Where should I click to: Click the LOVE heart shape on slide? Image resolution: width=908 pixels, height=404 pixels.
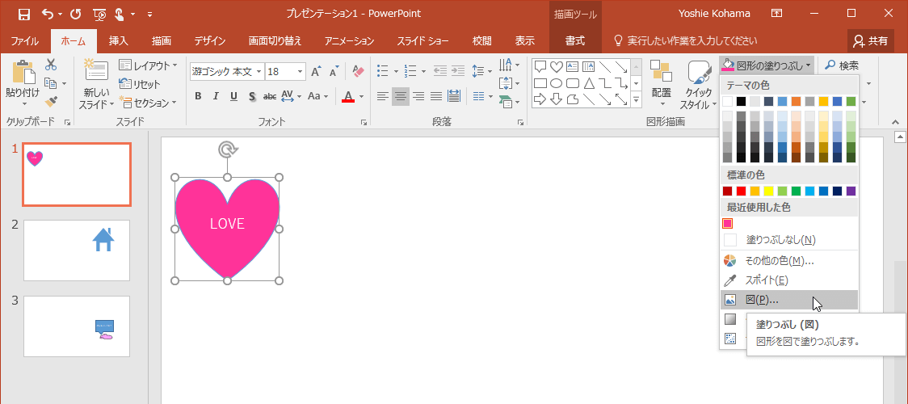(x=227, y=228)
